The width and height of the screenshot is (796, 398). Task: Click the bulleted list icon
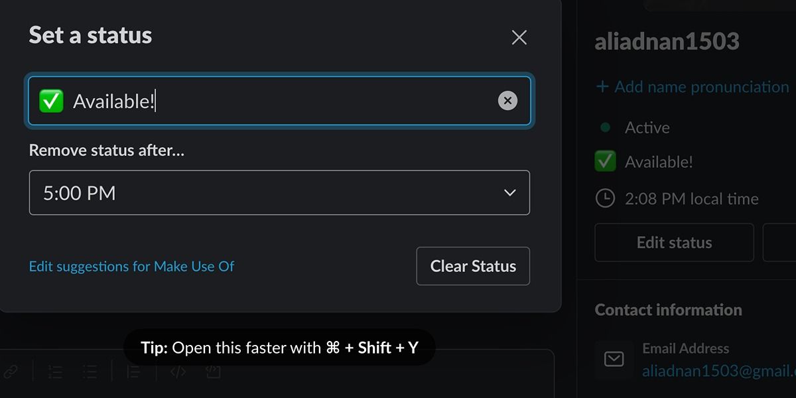pyautogui.click(x=90, y=371)
